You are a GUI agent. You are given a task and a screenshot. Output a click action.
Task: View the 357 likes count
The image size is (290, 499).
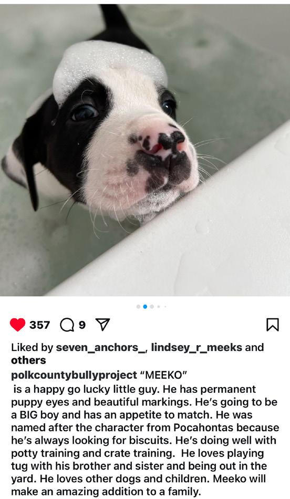(40, 325)
